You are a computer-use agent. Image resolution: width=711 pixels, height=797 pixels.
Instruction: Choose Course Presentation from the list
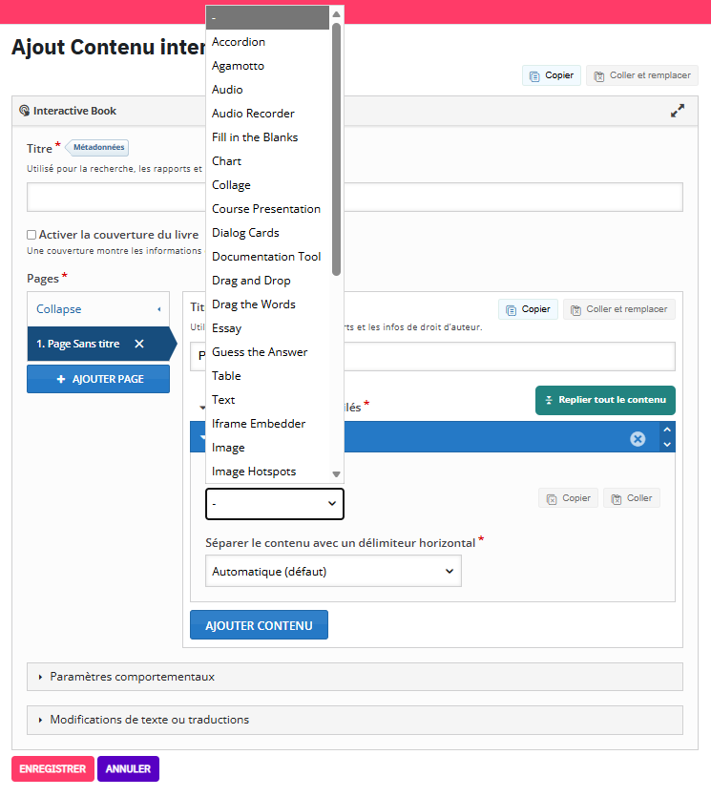pos(266,209)
